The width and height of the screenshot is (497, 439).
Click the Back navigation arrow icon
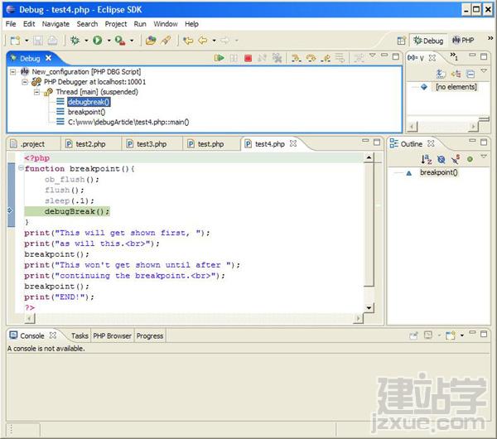pyautogui.click(x=203, y=41)
